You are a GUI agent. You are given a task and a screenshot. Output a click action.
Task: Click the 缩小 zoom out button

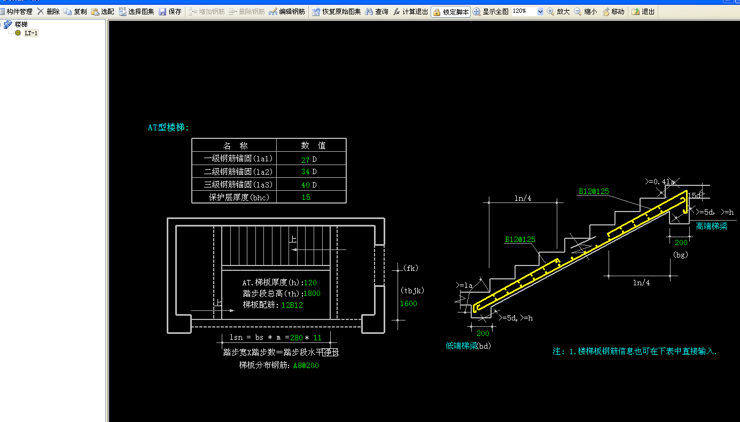pos(586,11)
